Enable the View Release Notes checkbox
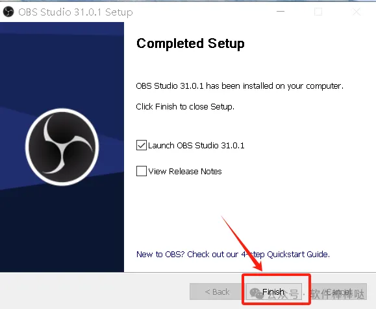The image size is (376, 309). pyautogui.click(x=141, y=171)
